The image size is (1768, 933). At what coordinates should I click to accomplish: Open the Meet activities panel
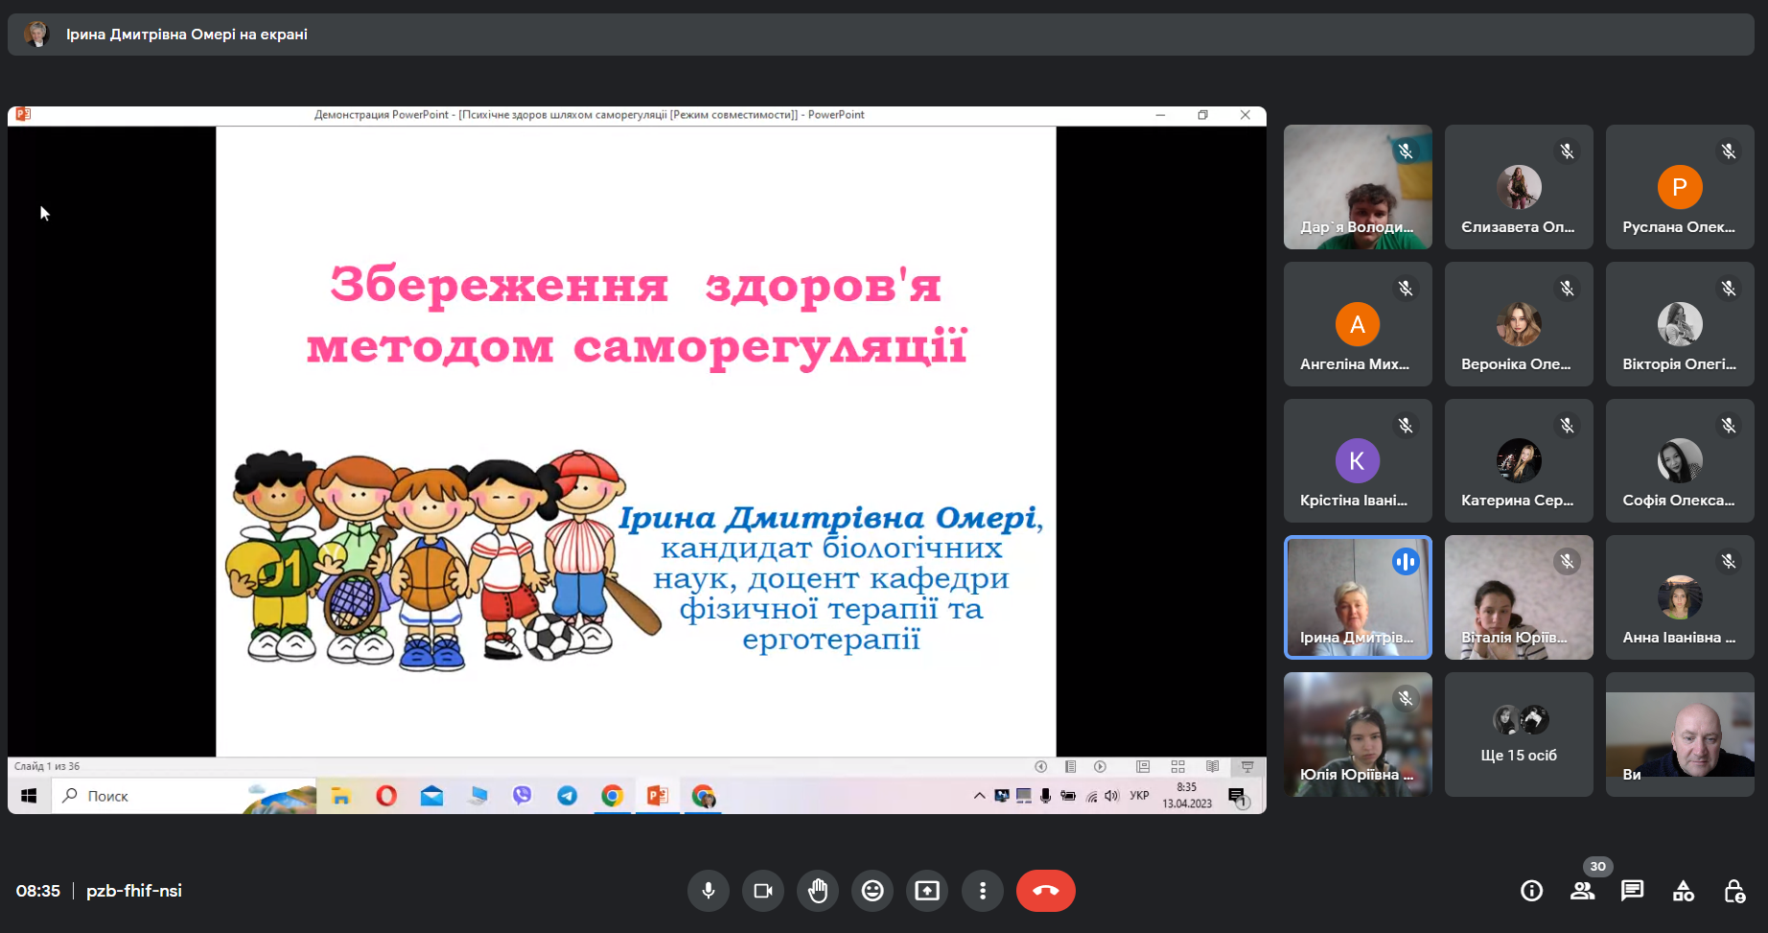(1684, 891)
